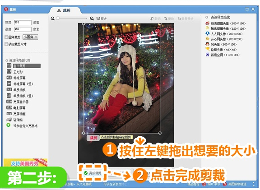Click the 宽度 width input field
260x190 pixels.
tap(23, 23)
